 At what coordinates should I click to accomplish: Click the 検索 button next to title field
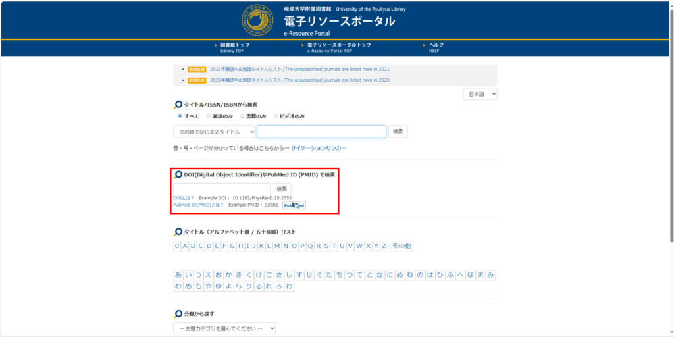pos(398,132)
